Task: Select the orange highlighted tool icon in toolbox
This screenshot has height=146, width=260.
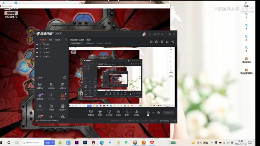Action: (x=63, y=96)
